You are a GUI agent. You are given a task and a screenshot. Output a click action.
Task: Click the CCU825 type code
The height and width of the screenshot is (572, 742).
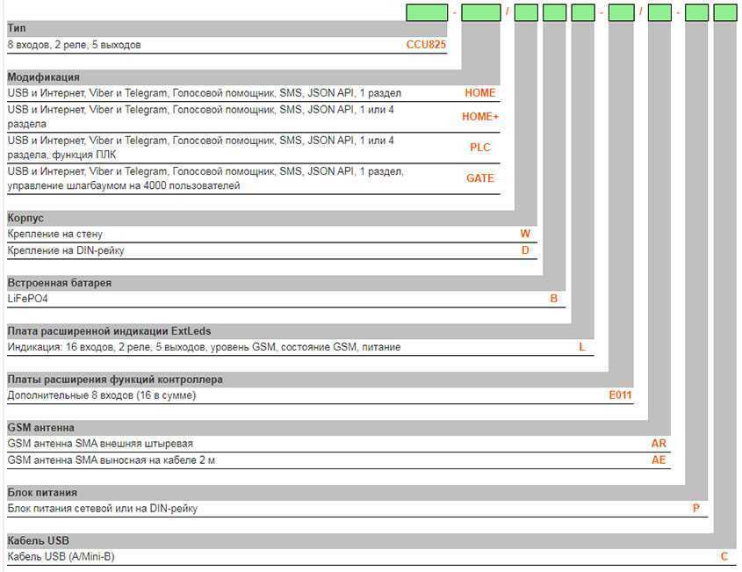[x=426, y=45]
